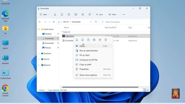Open the Sort dropdown
The width and height of the screenshot is (185, 104).
click(100, 14)
